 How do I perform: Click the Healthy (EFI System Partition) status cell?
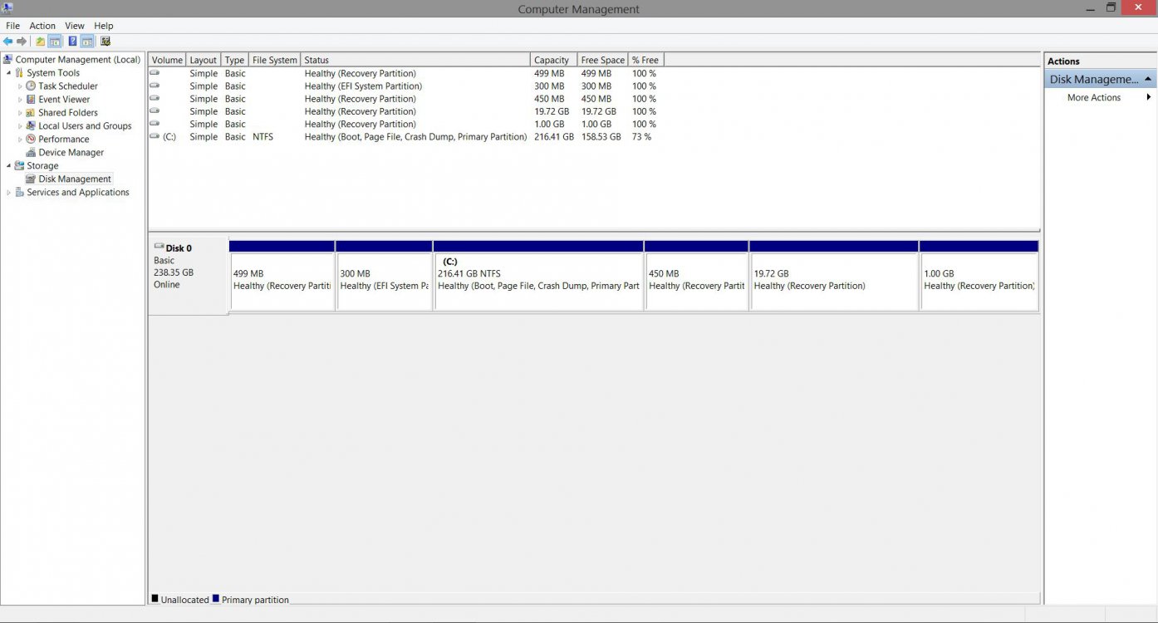click(x=363, y=86)
